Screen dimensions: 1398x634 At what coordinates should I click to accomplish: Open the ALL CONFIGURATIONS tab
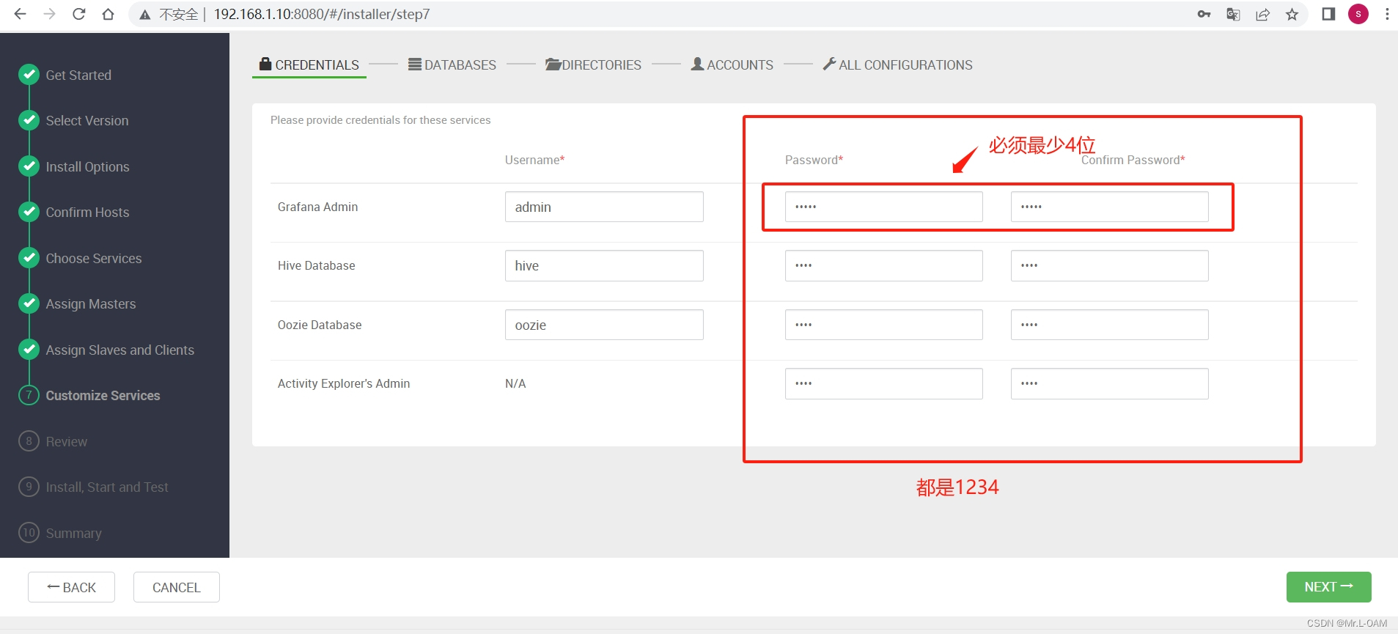click(897, 64)
